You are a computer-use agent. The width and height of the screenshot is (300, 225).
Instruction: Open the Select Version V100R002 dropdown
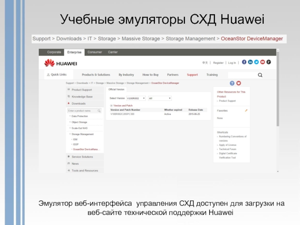pos(136,98)
